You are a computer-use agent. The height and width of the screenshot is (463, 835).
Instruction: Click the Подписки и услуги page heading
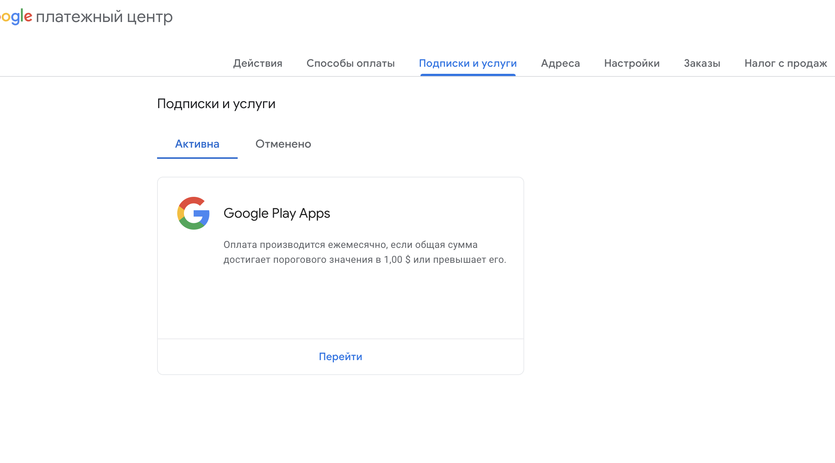point(216,104)
